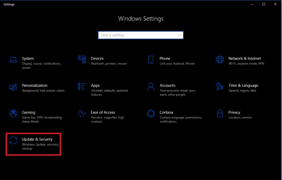Viewport: 282px width, 180px height.
Task: Open the System settings label
Action: coord(28,58)
